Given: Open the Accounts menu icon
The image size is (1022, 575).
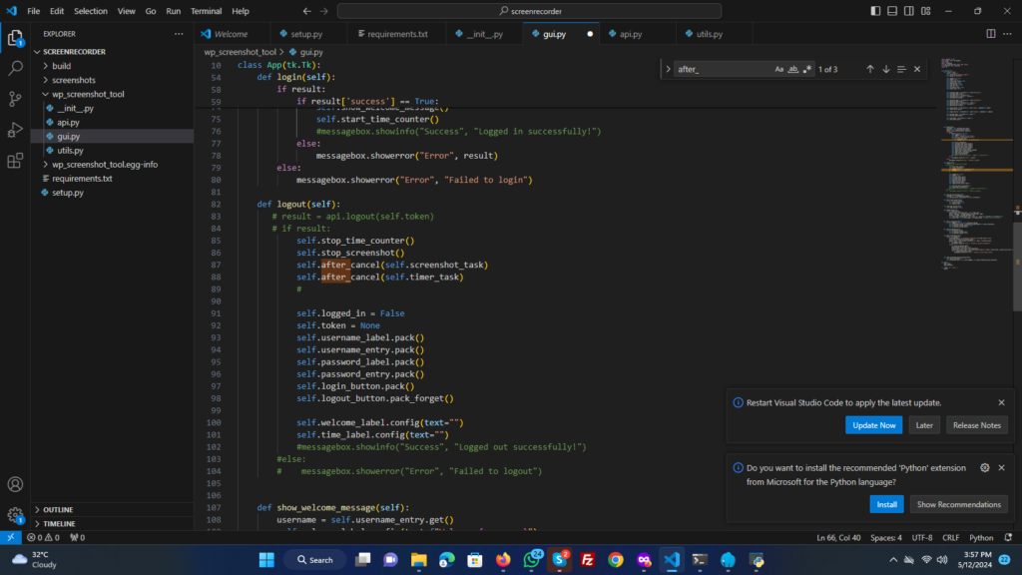Looking at the screenshot, I should pos(15,485).
